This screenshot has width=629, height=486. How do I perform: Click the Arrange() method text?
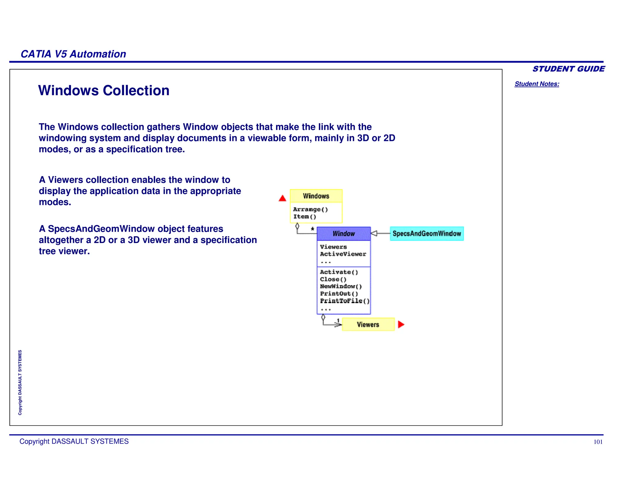tap(311, 210)
